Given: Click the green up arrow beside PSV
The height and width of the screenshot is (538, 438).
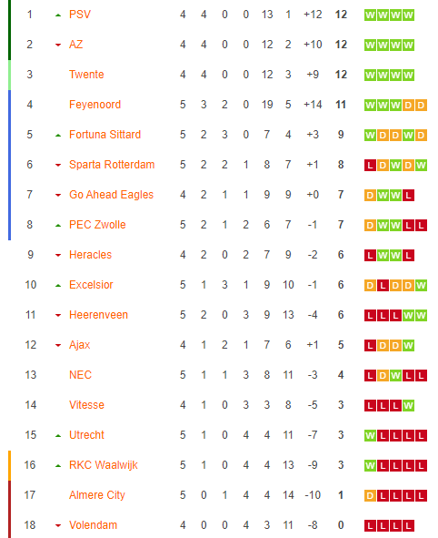Looking at the screenshot, I should click(x=58, y=15).
